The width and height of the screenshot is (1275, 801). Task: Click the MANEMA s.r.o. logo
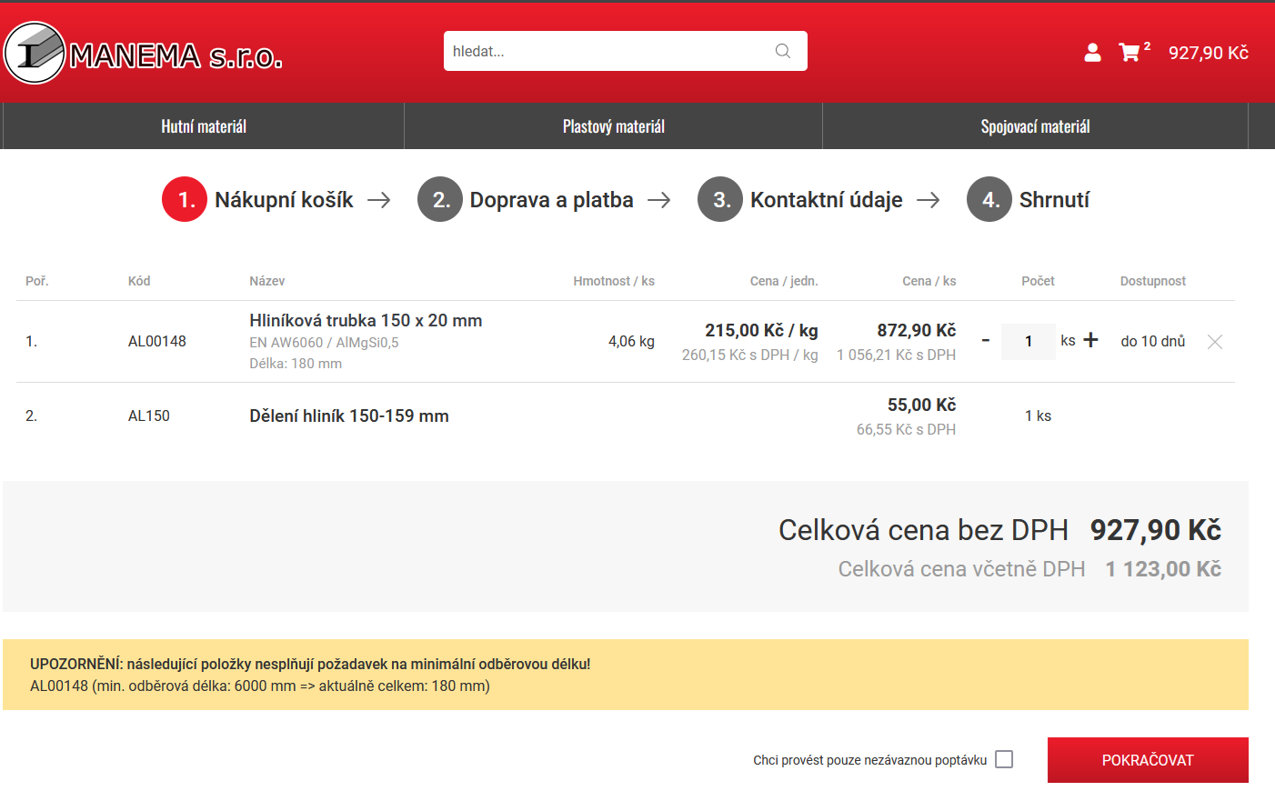144,54
